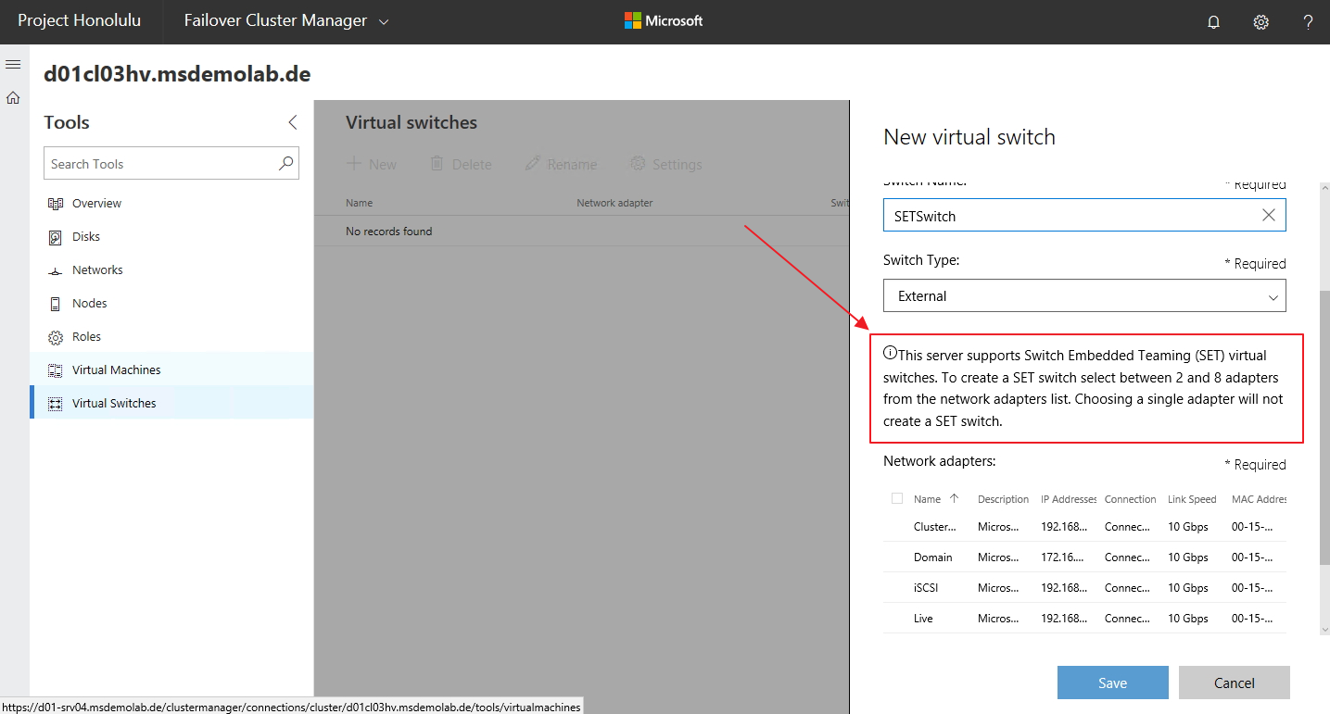
Task: Open the settings gear icon
Action: (1260, 22)
